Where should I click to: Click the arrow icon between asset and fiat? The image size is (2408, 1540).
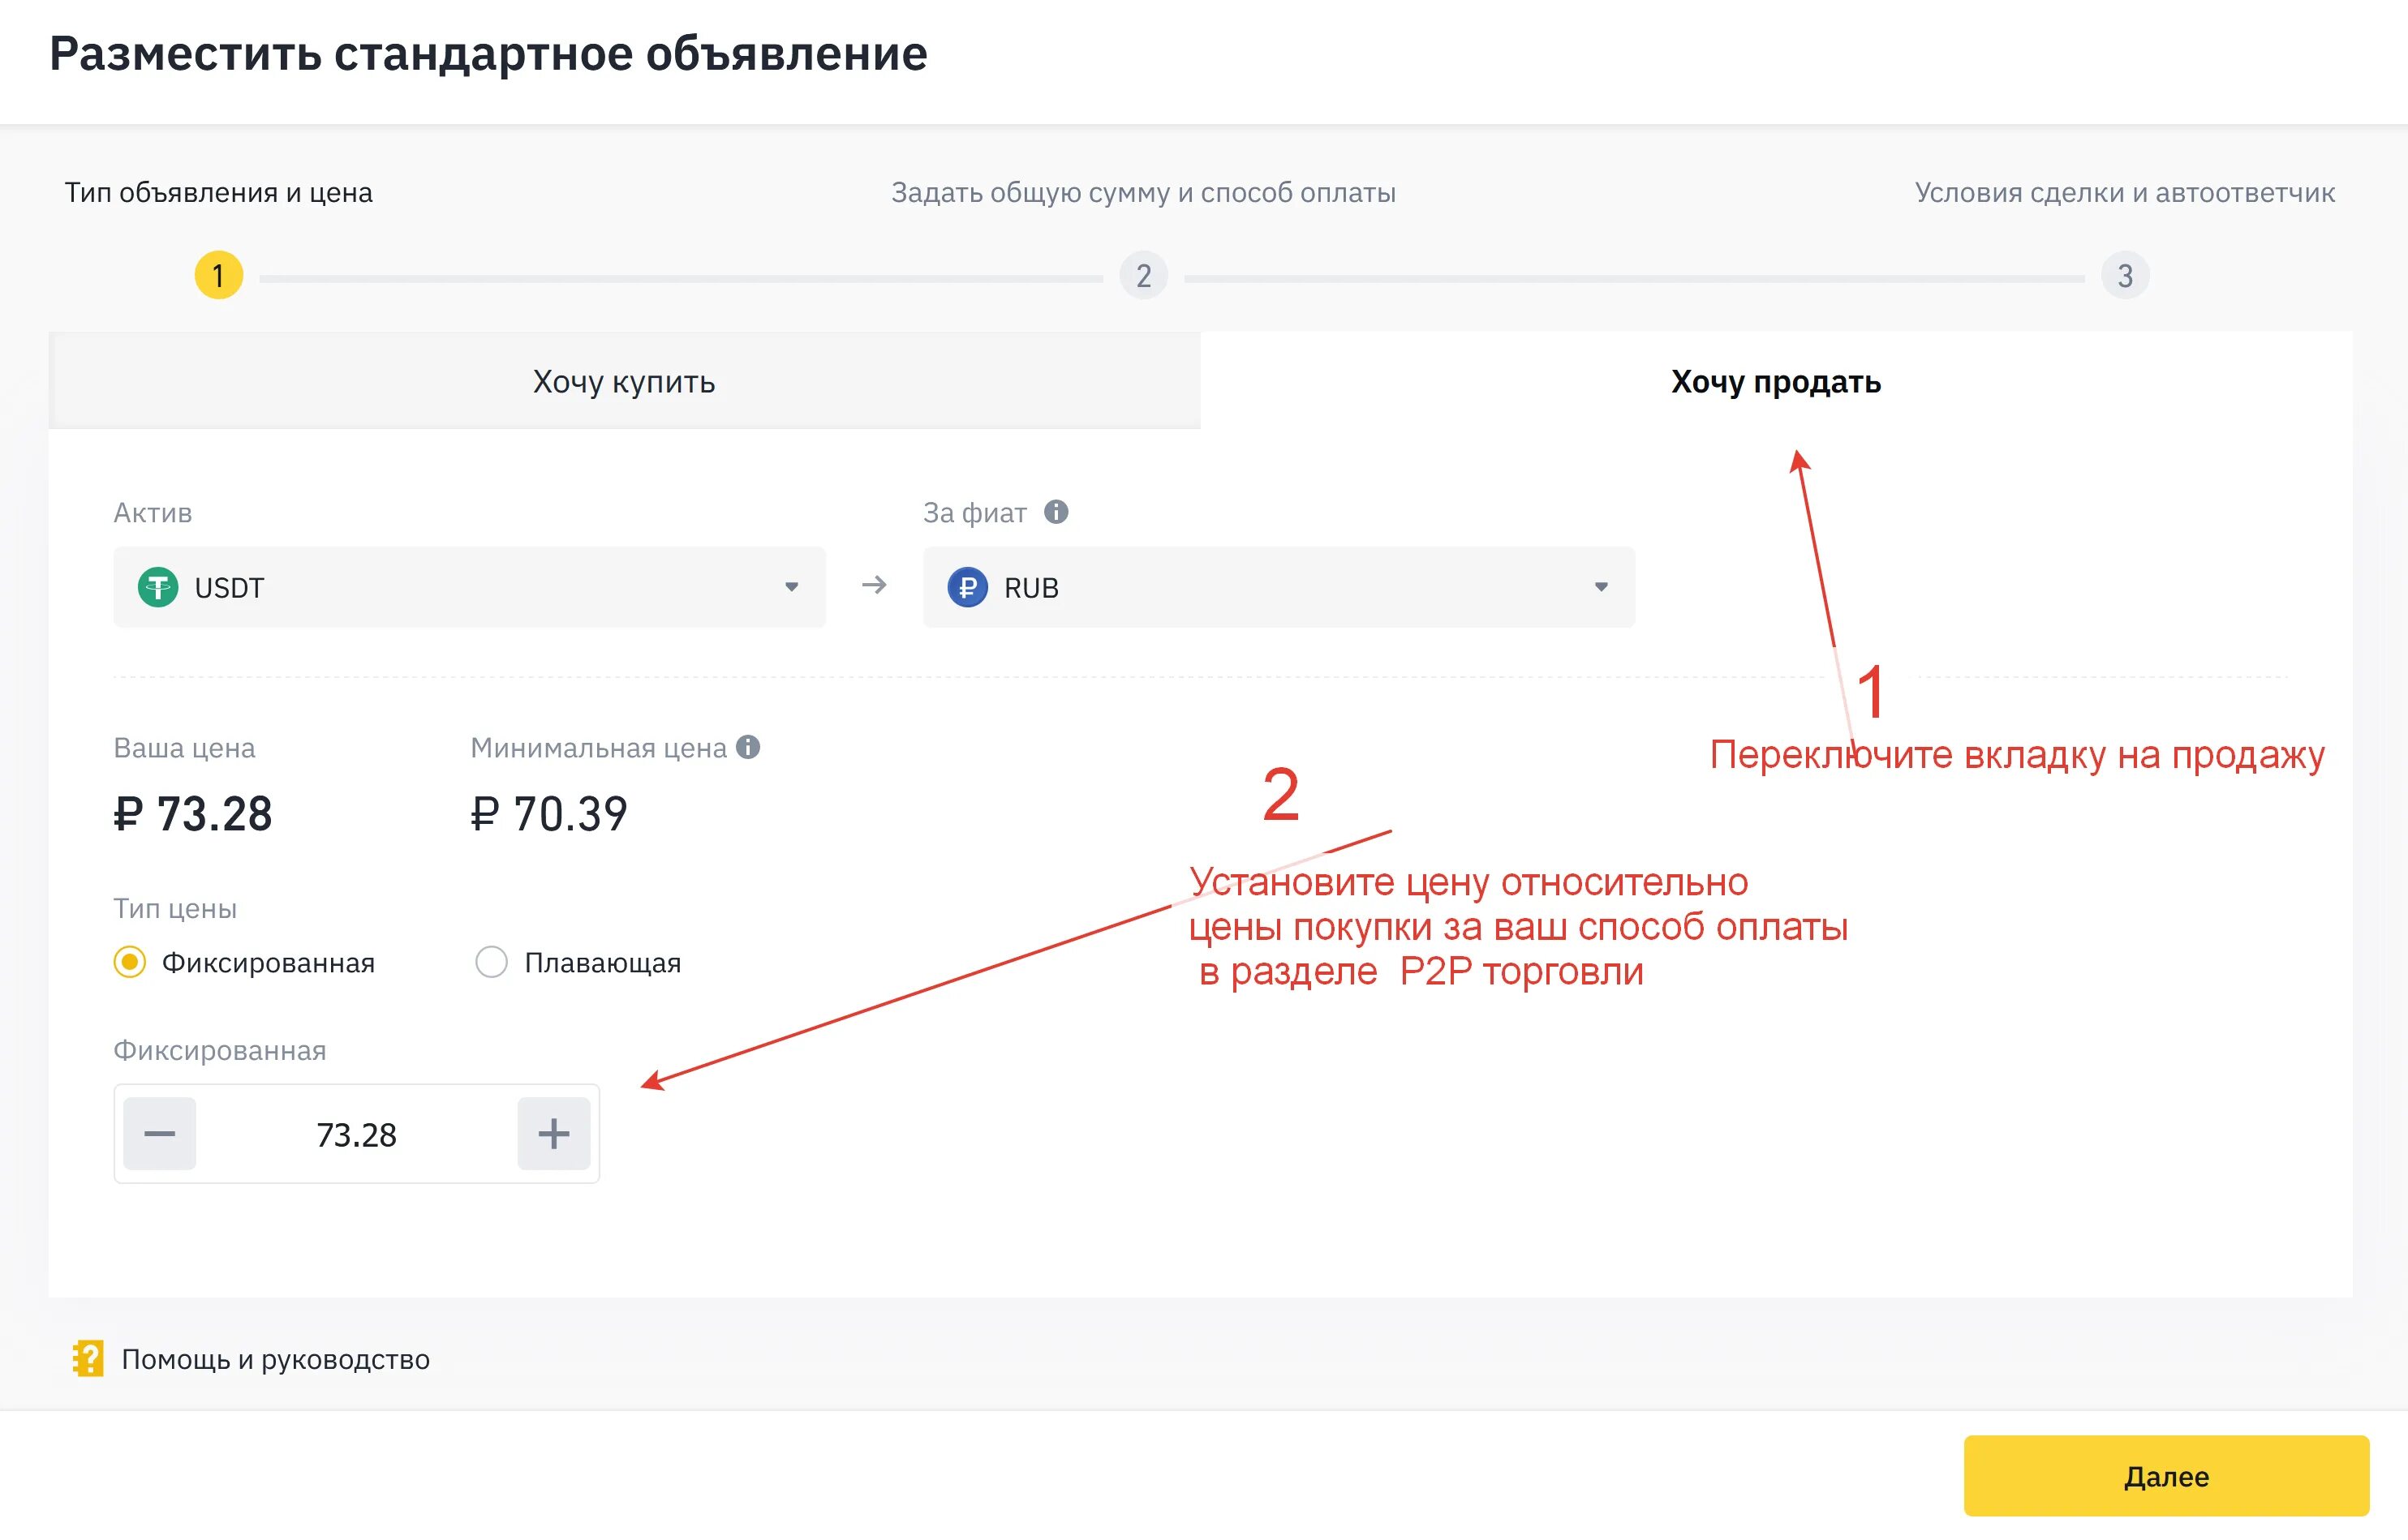click(873, 585)
